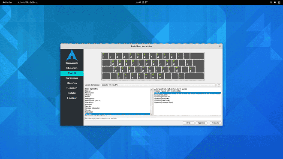
Task: Open Install Arch Linux app menu
Action: point(27,2)
